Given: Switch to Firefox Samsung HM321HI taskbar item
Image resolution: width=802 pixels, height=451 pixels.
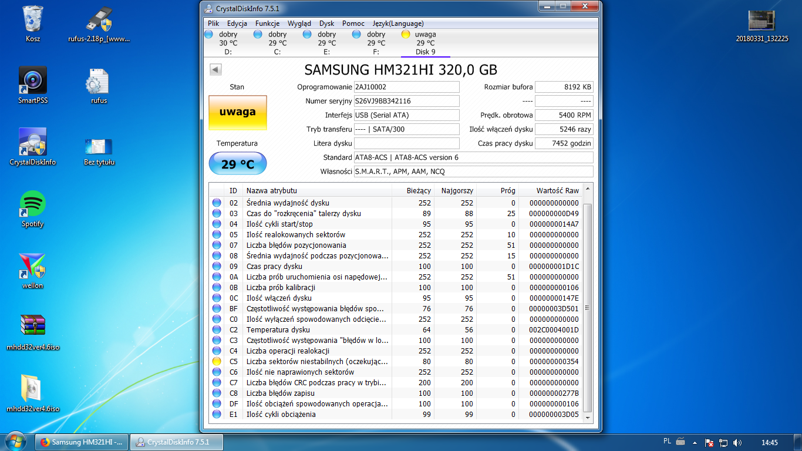Looking at the screenshot, I should (x=82, y=442).
